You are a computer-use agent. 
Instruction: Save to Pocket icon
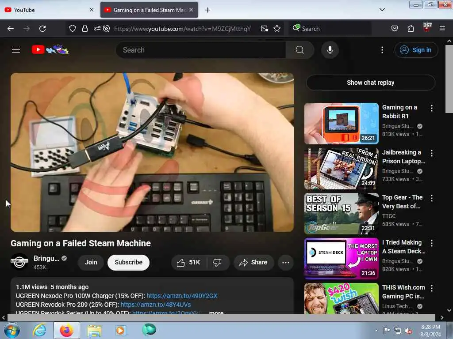[394, 28]
